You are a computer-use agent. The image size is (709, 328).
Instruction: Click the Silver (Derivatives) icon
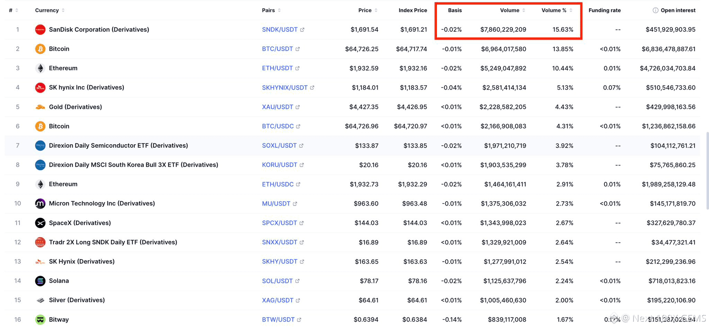coord(40,300)
